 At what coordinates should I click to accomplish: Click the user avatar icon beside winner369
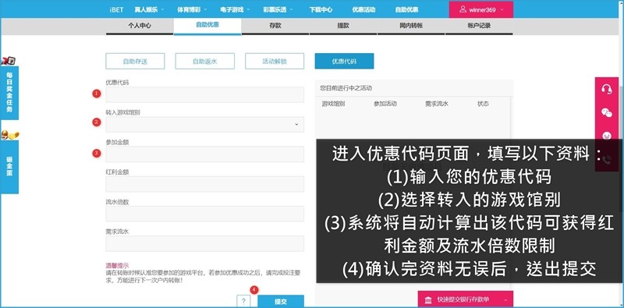pos(463,9)
